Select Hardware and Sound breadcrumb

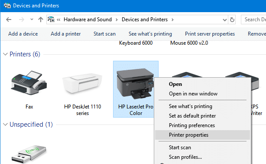(x=88, y=20)
